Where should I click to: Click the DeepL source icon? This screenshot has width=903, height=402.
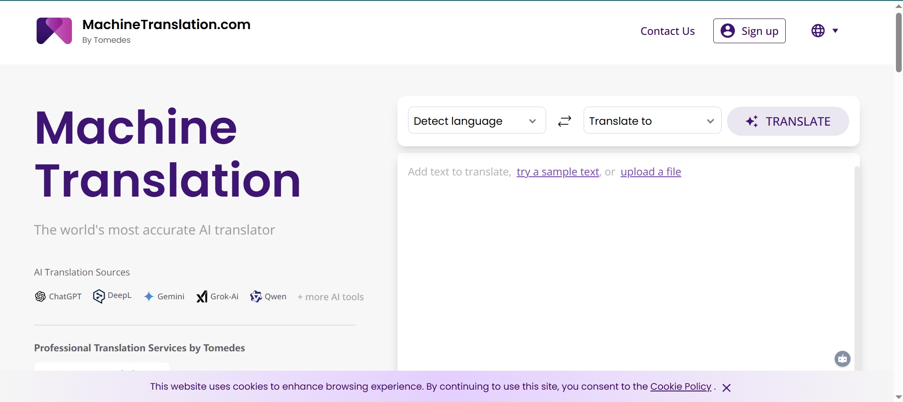click(x=99, y=296)
